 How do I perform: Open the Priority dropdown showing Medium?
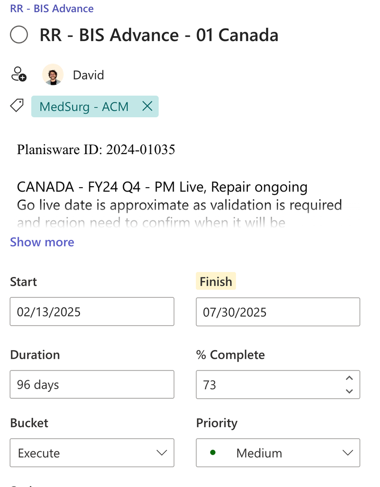point(278,453)
